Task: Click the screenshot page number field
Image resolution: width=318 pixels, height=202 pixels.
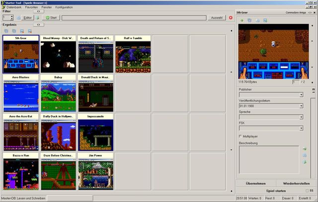Action: 296,82
